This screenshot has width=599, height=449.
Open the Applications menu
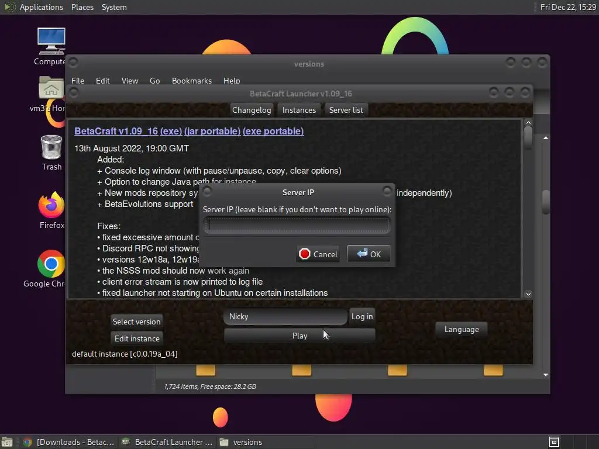click(x=42, y=7)
